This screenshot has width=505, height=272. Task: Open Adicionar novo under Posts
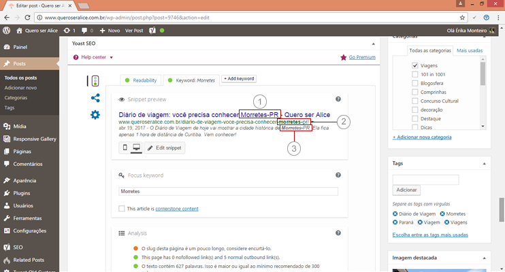click(x=20, y=88)
